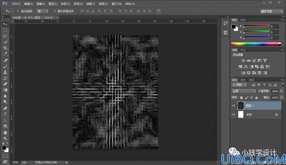Select the Spot Healing Brush tool
The image size is (286, 165).
click(x=5, y=60)
